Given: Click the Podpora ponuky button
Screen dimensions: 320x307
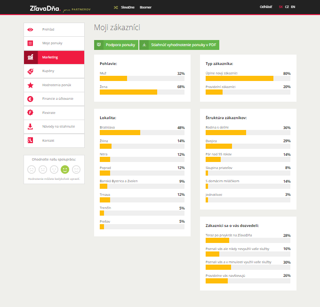Looking at the screenshot, I should coord(116,45).
